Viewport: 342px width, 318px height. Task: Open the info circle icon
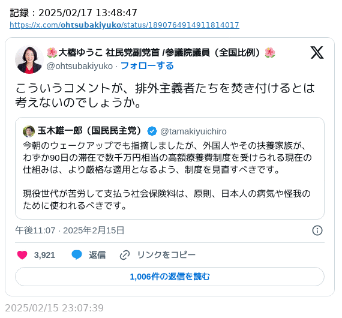click(x=317, y=230)
